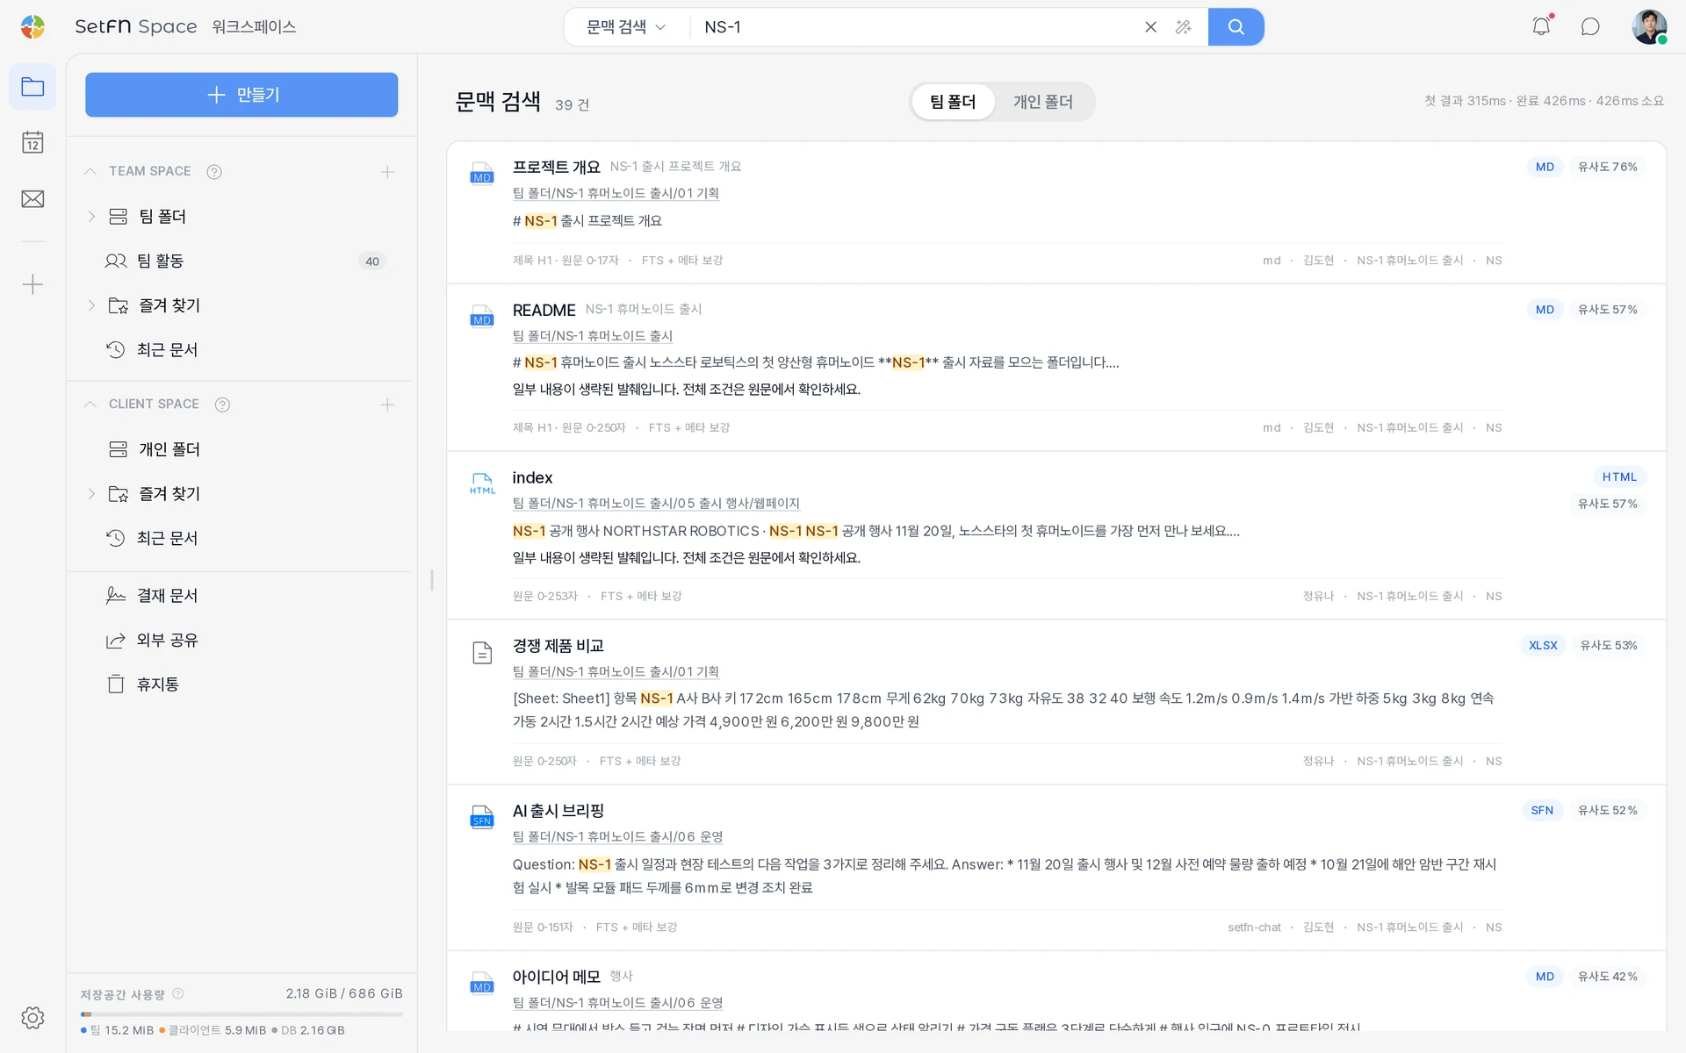The width and height of the screenshot is (1686, 1053).
Task: Run search with magnifier button
Action: (x=1236, y=27)
